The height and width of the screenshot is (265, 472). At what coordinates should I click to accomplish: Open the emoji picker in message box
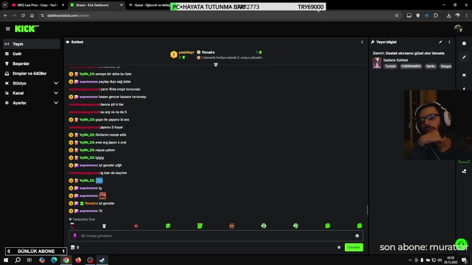coord(357,236)
